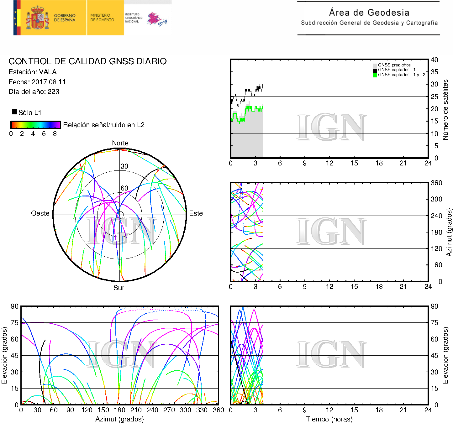Click the Fecha: 2017 08 11 text

click(x=37, y=82)
